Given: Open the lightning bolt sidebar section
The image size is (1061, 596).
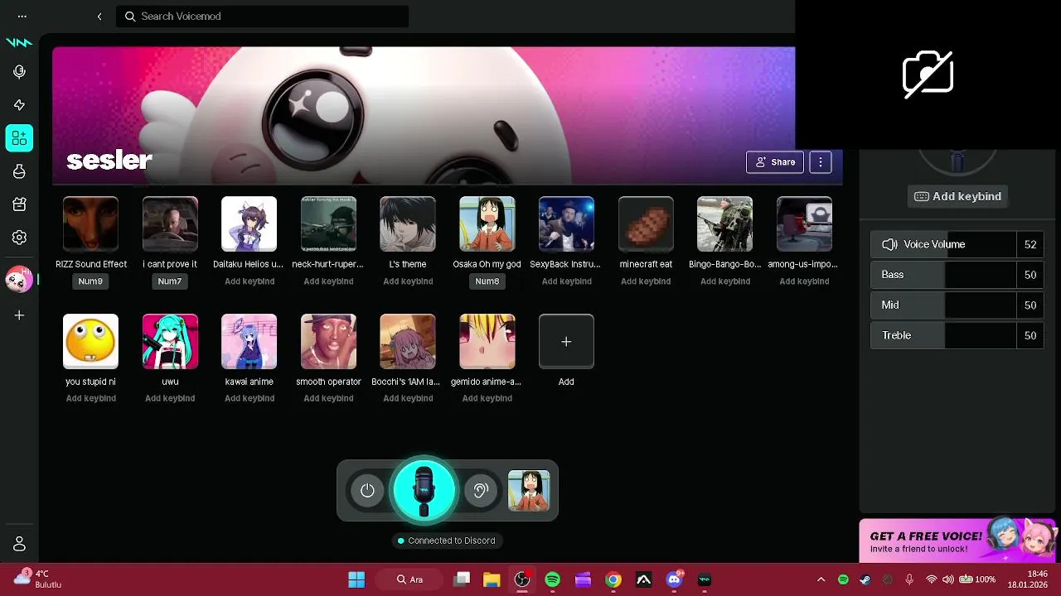Looking at the screenshot, I should click(x=19, y=105).
